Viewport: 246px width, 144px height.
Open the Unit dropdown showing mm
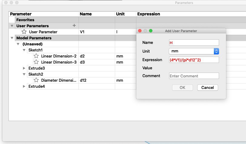[194, 51]
